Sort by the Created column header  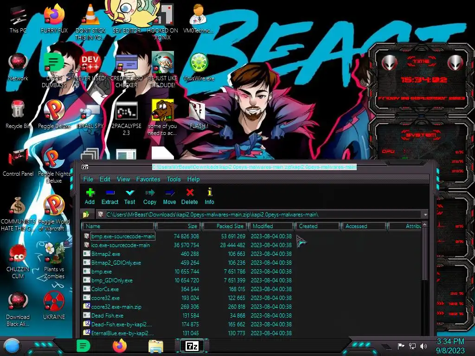point(317,226)
